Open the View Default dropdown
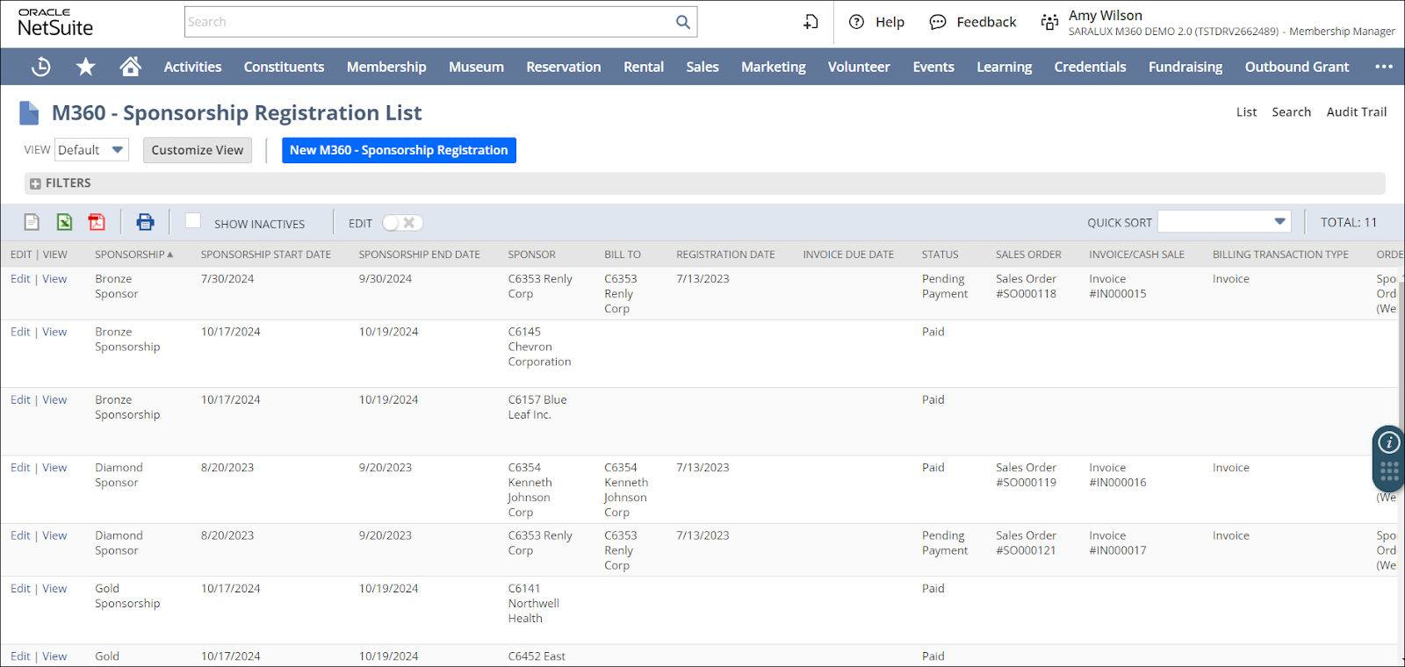 [92, 150]
